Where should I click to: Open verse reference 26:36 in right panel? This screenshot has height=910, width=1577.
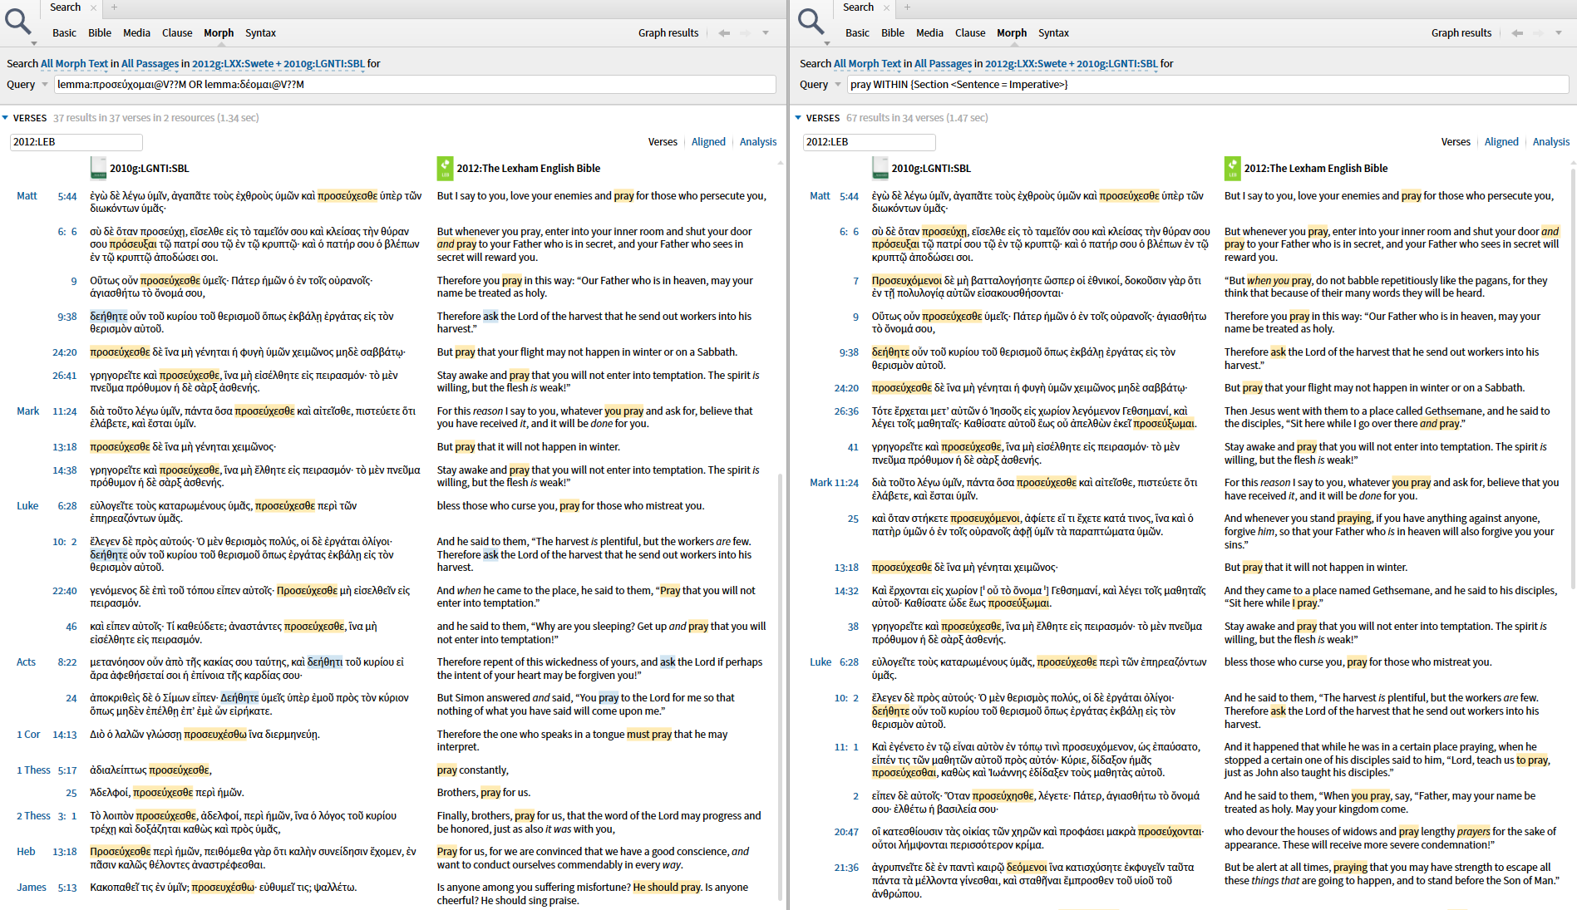(846, 411)
